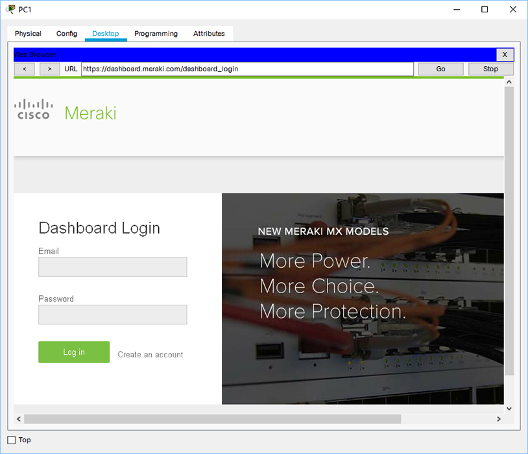Follow the Create an account link
The height and width of the screenshot is (454, 528).
(150, 355)
